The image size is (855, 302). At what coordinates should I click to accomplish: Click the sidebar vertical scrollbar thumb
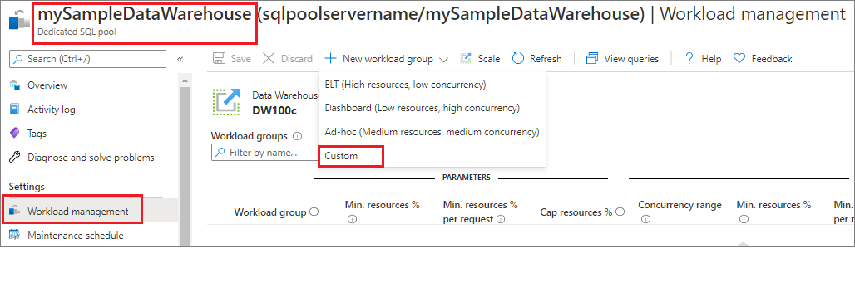(185, 166)
